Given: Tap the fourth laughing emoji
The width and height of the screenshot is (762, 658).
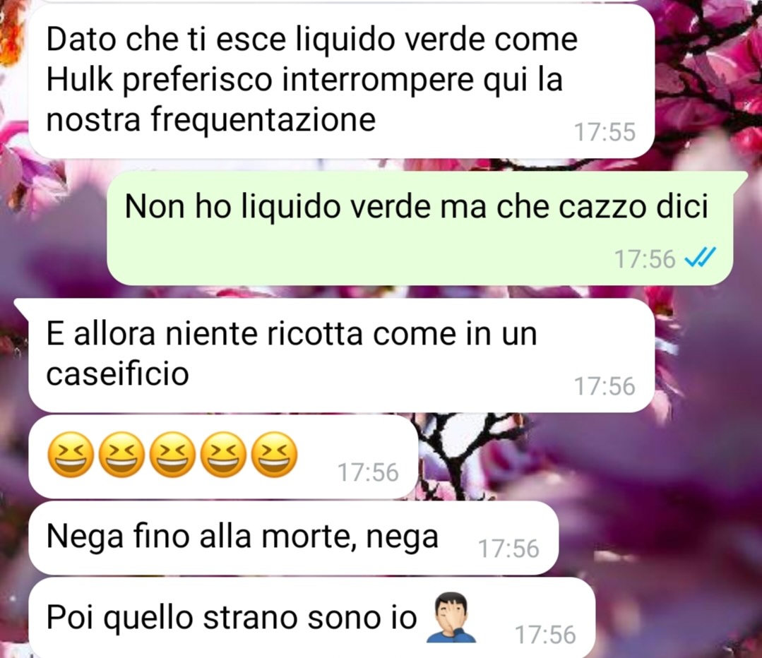Looking at the screenshot, I should [224, 455].
